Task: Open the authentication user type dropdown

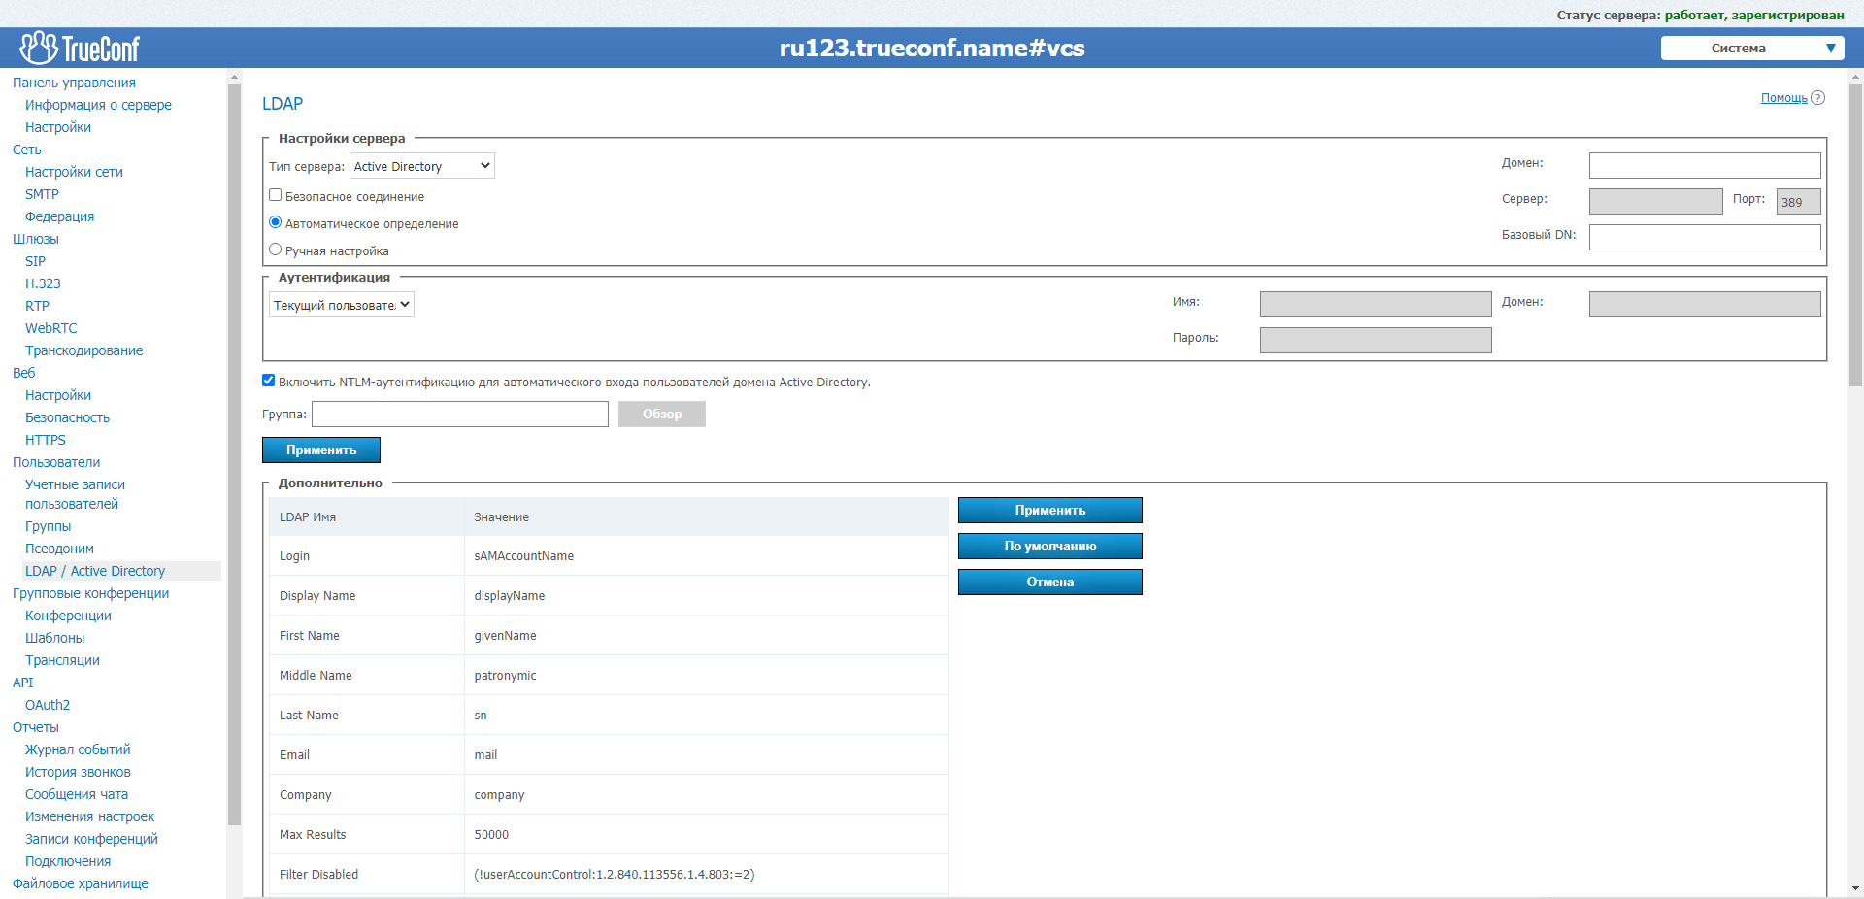Action: click(x=341, y=305)
